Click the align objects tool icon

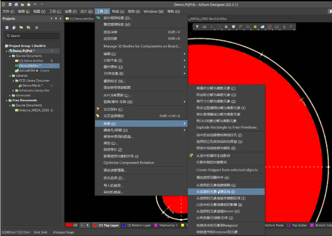[x=226, y=27]
